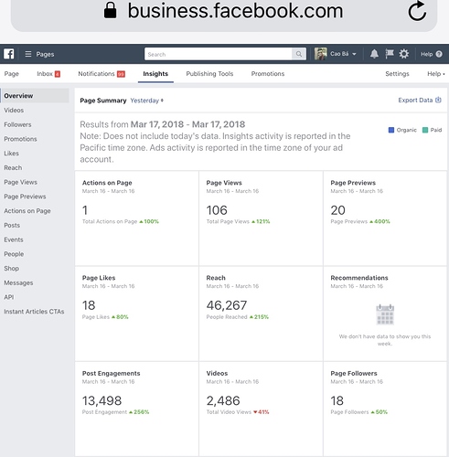This screenshot has width=449, height=457.
Task: Switch to the Page tab
Action: pos(12,74)
